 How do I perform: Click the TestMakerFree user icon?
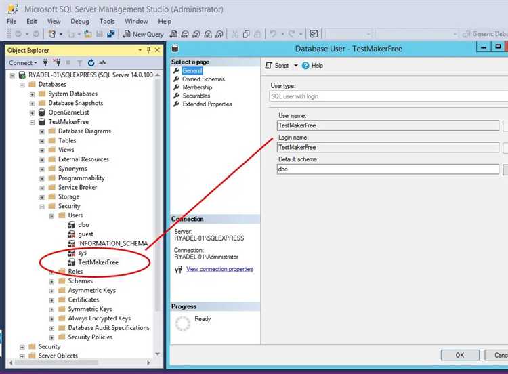tap(72, 262)
